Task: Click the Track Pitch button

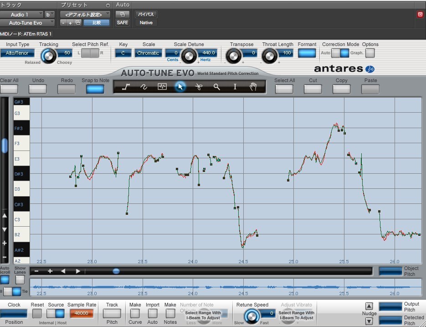Action: tap(112, 313)
